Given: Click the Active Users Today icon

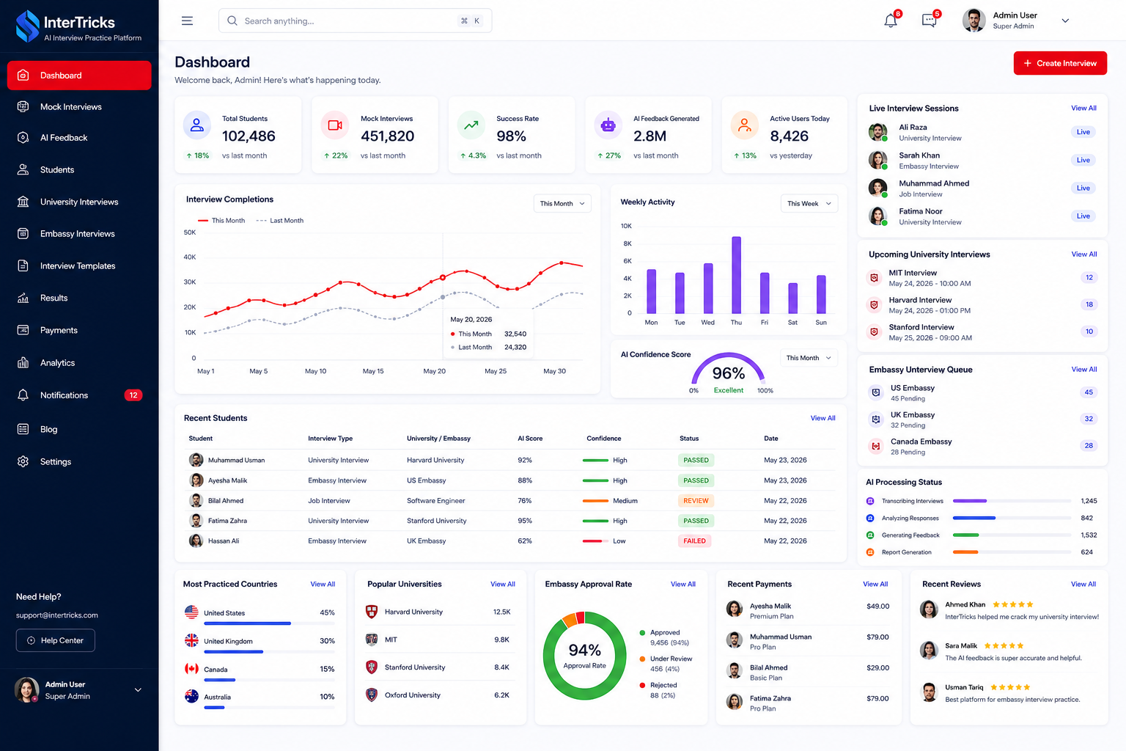Looking at the screenshot, I should tap(745, 125).
